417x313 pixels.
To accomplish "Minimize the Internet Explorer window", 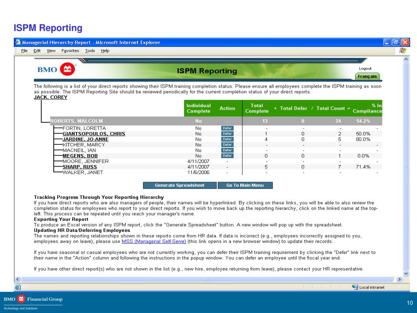I will pyautogui.click(x=387, y=42).
